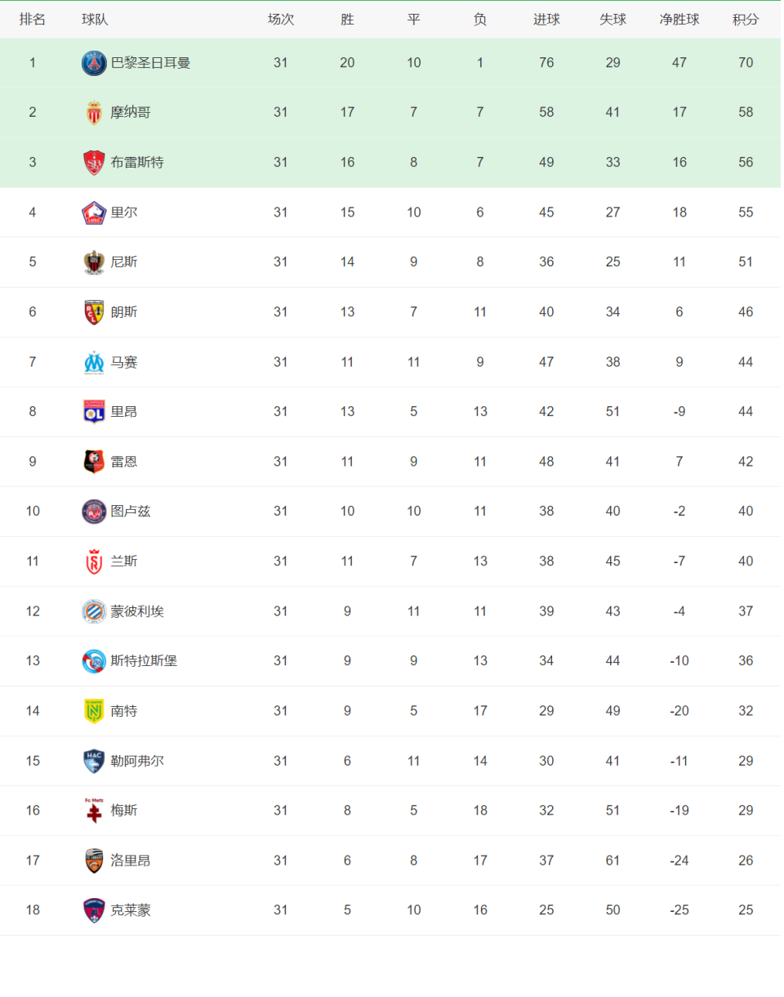This screenshot has height=997, width=784.
Task: Click the 排名 column header
Action: coord(33,20)
